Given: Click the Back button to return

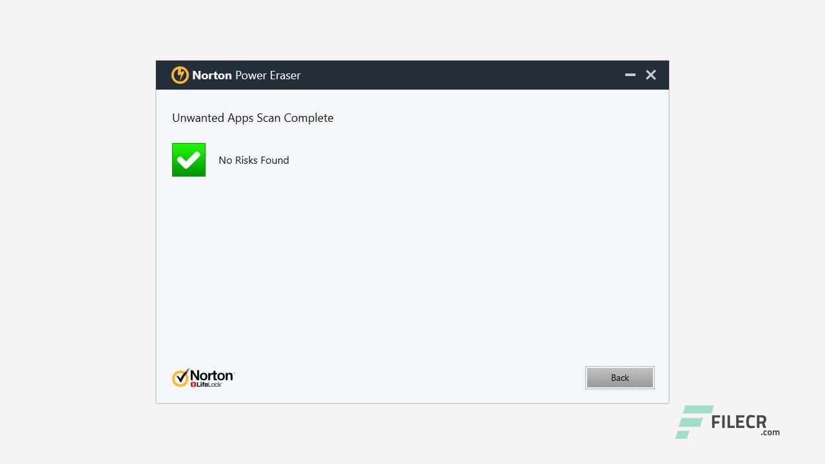Looking at the screenshot, I should coord(619,378).
